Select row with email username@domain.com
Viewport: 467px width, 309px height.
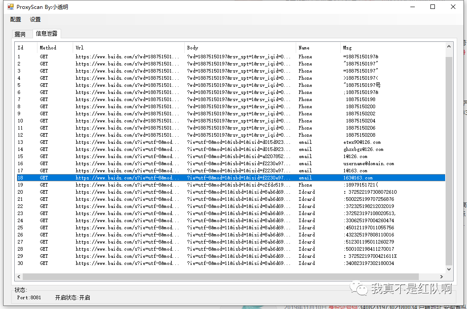point(231,163)
